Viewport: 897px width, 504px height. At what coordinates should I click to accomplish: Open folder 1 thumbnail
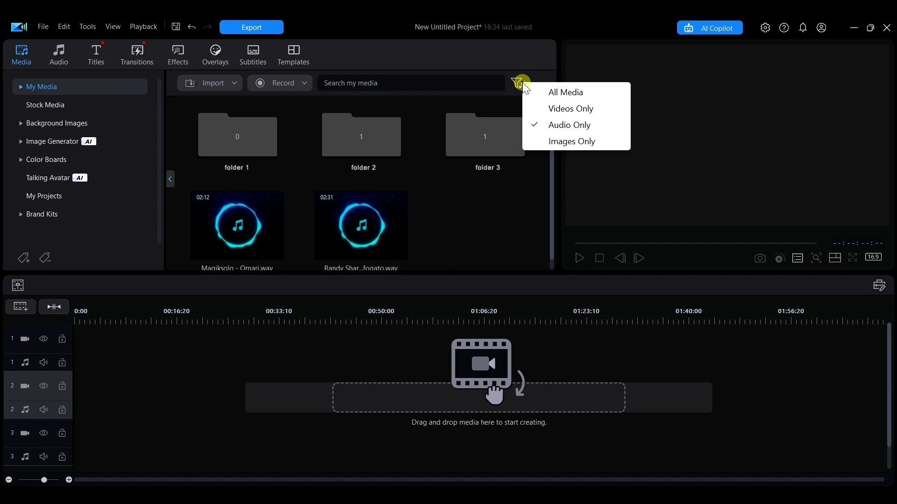(x=237, y=135)
